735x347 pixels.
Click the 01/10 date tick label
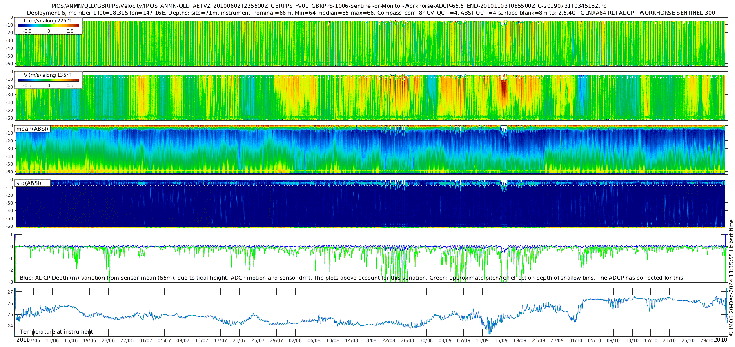coord(576,340)
